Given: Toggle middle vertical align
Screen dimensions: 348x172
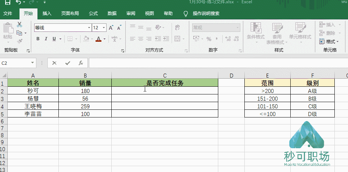Looking at the screenshot, I should tap(141, 28).
